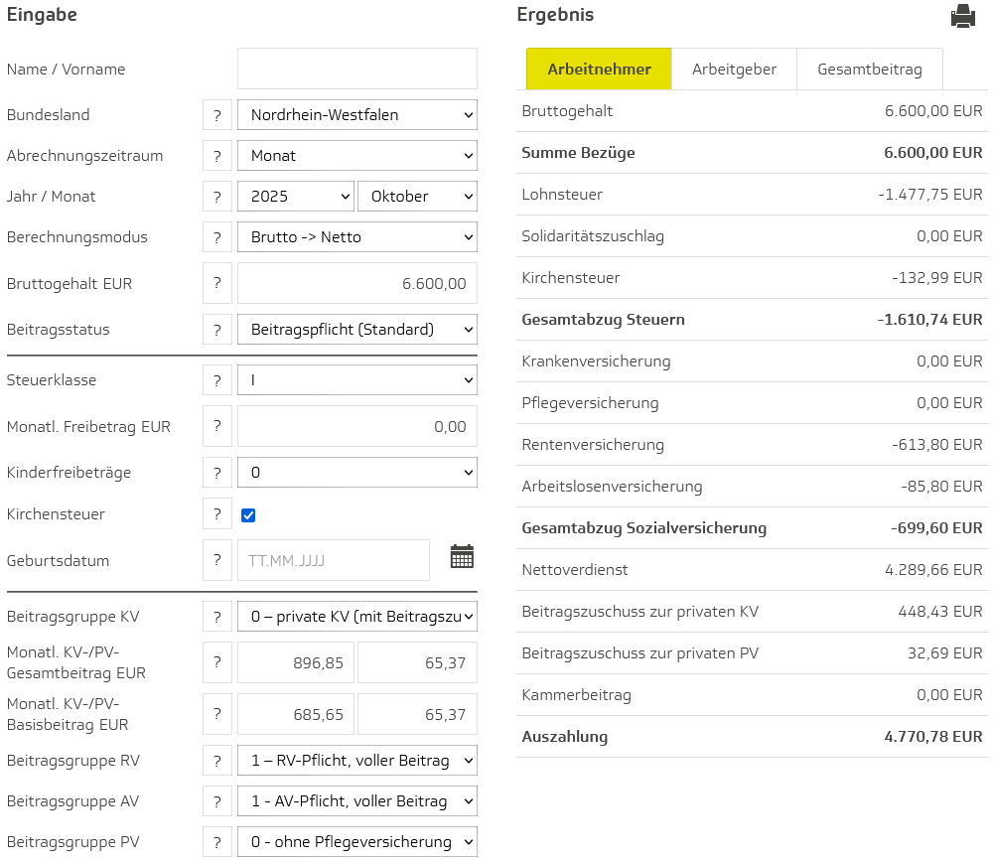Screen dimensions: 993x862
Task: Click the help icon next to Kinderfreibeträge
Action: pos(216,473)
